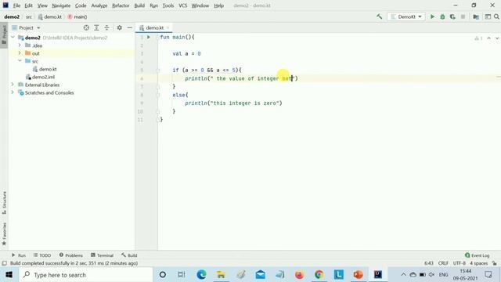Open the Run tool window
The width and height of the screenshot is (501, 282).
(x=19, y=255)
